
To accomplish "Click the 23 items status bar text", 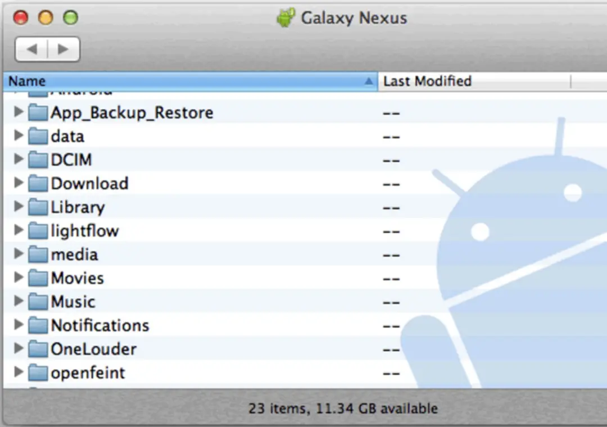I will point(343,408).
